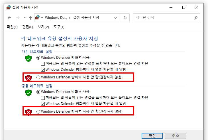Check private network block all incoming connections

[x=43, y=64]
